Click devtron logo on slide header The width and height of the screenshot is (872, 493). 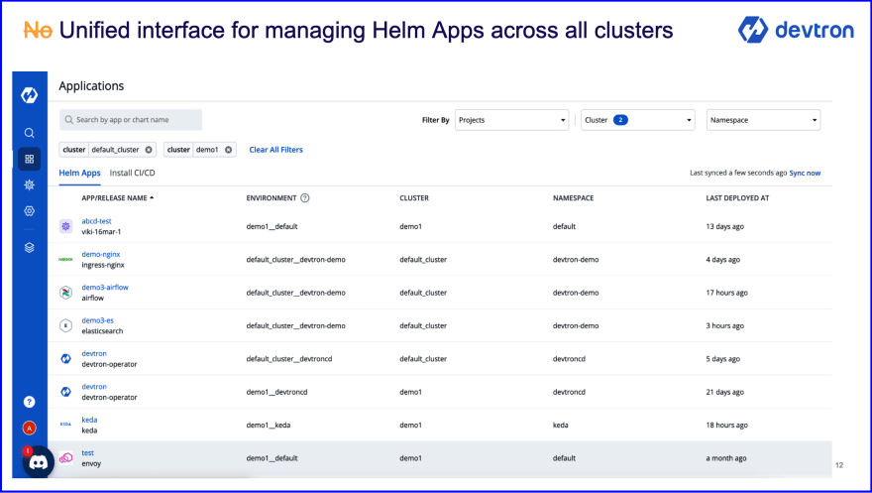796,30
